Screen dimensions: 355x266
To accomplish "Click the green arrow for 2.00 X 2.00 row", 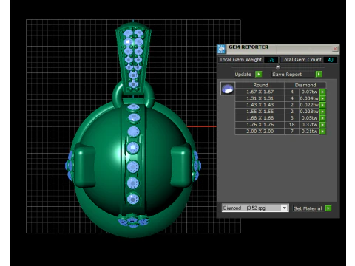I will (322, 132).
